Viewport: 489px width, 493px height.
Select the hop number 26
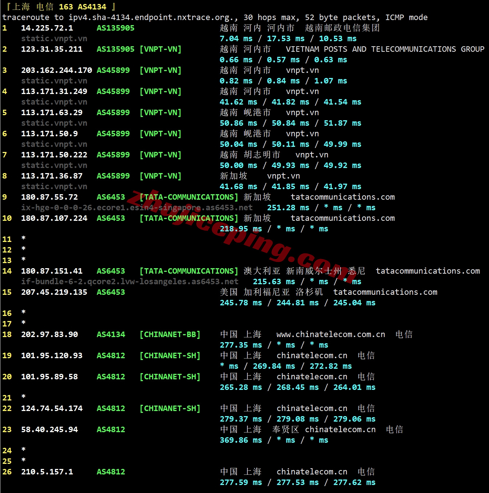click(x=7, y=472)
